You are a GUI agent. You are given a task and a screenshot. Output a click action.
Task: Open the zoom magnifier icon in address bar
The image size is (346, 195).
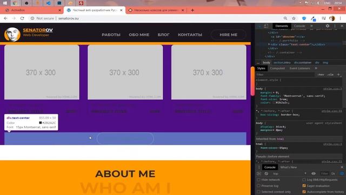285,18
